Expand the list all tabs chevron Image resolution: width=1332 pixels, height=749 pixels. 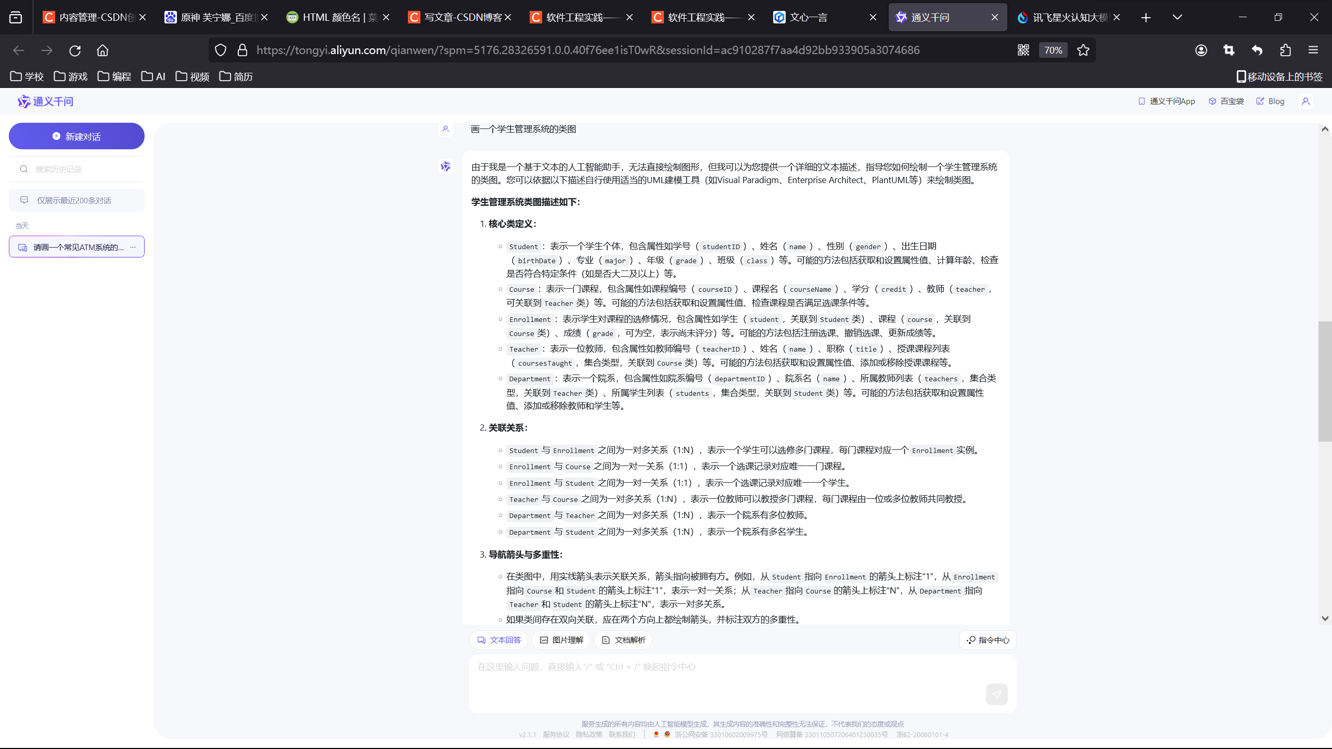click(x=1177, y=17)
